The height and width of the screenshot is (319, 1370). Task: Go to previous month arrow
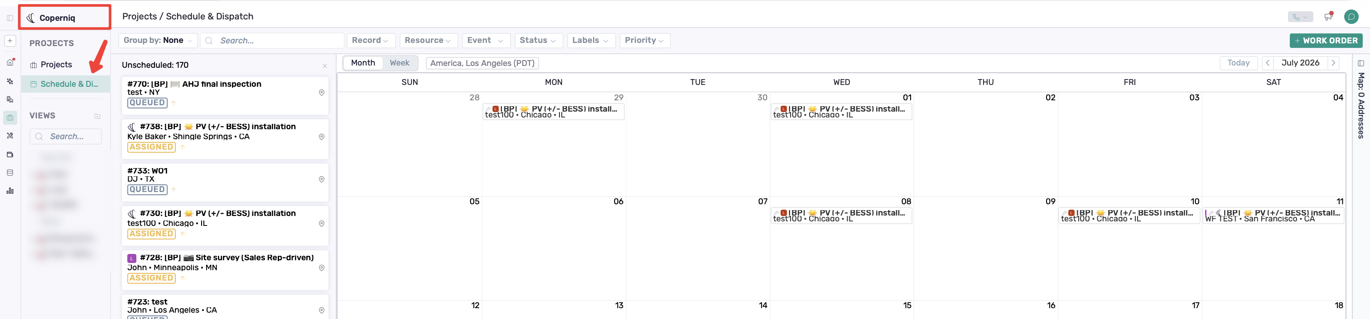[x=1267, y=63]
